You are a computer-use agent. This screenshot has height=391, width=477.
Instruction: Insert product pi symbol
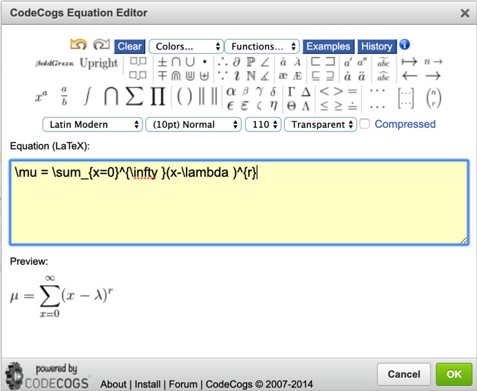(158, 96)
